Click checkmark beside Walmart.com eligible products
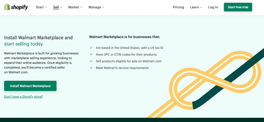The width and height of the screenshot is (264, 122). [91, 61]
